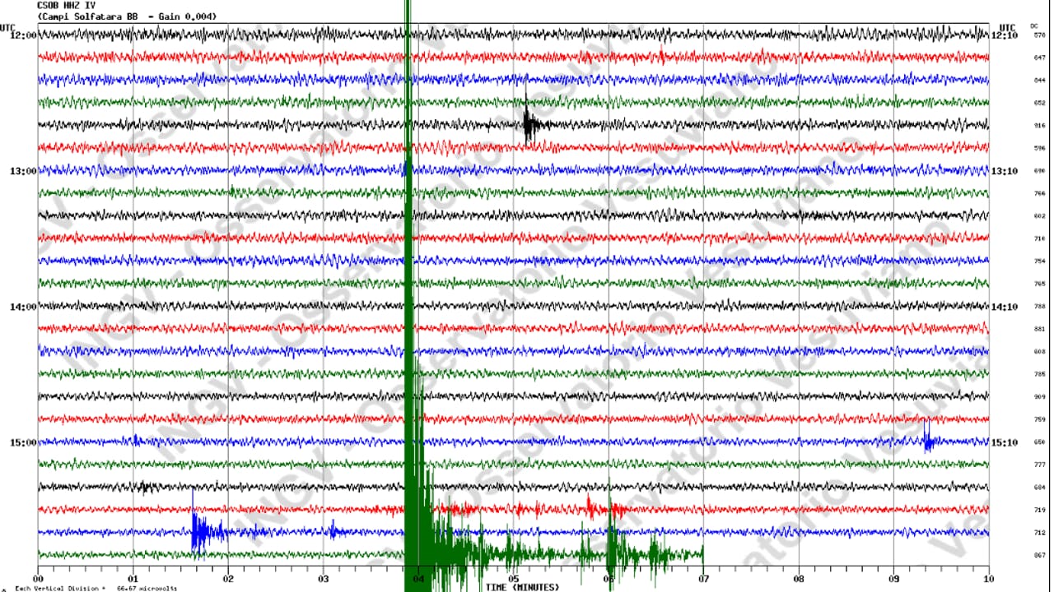
Task: Click the DC value 765
Action: coord(1039,284)
